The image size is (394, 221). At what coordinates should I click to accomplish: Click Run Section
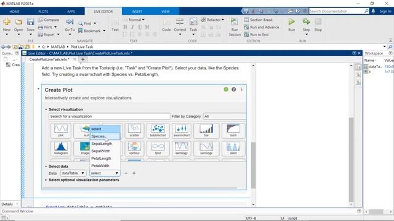[x=235, y=27]
